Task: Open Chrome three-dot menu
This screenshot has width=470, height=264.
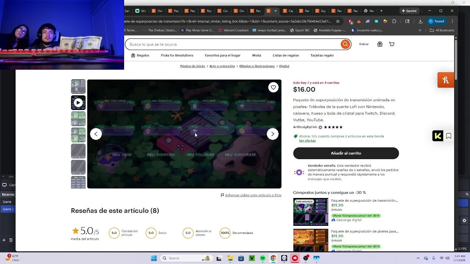Action: (x=452, y=21)
